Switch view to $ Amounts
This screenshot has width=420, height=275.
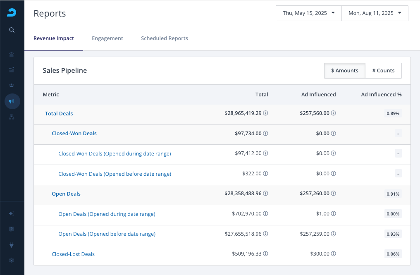[344, 71]
